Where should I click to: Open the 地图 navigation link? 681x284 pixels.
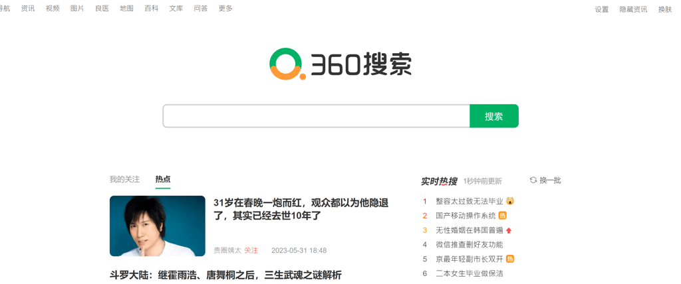[127, 8]
